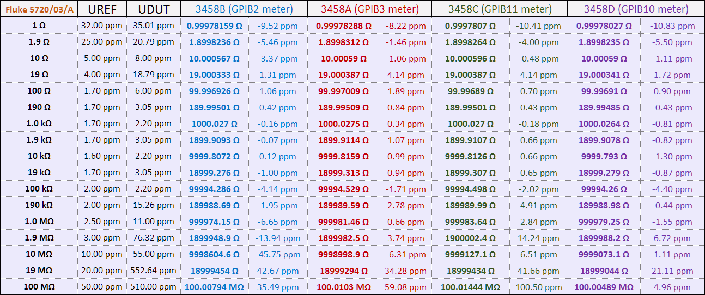The width and height of the screenshot is (705, 295).
Task: Select the 3458B (GPIB2 meter) header
Action: point(244,9)
